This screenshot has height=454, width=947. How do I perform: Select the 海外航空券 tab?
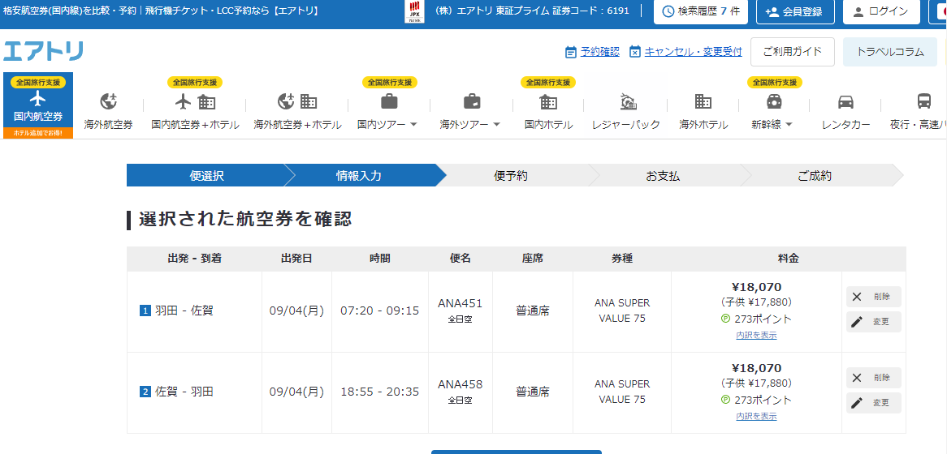tap(108, 112)
